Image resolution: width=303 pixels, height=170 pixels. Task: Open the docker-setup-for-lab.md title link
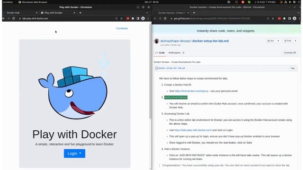click(x=210, y=41)
